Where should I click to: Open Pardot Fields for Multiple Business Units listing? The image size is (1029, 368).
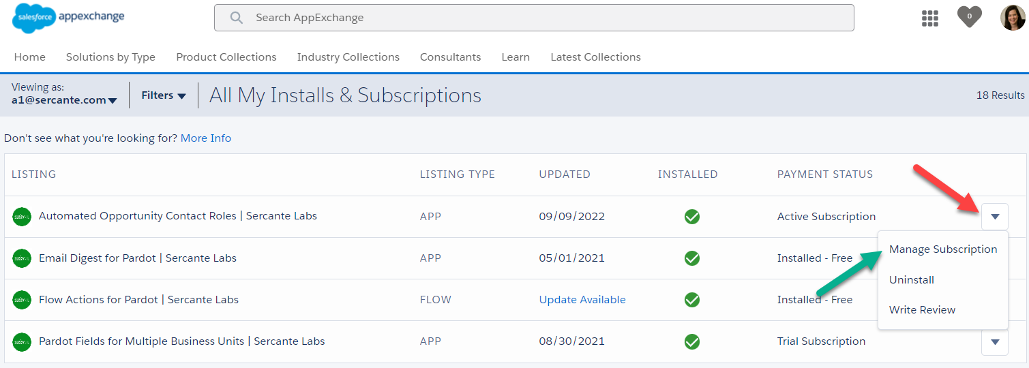pos(182,341)
